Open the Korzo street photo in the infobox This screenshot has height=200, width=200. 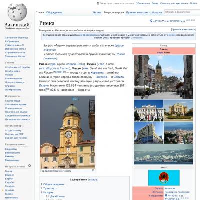pyautogui.click(x=163, y=77)
